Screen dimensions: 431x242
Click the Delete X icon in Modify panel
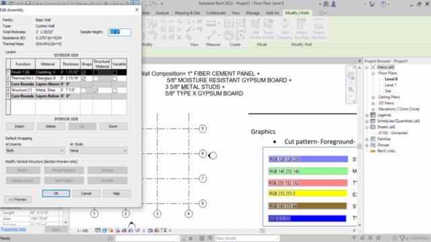(x=179, y=37)
